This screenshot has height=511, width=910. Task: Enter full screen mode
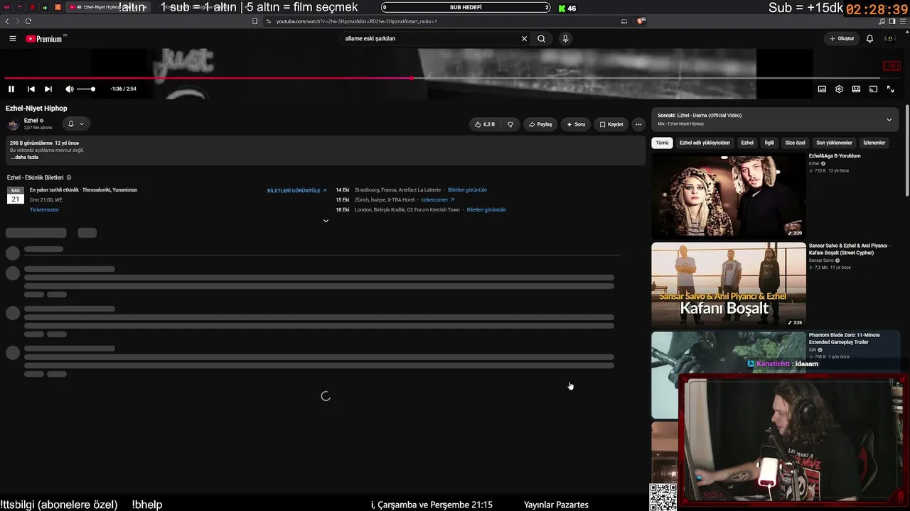point(890,89)
